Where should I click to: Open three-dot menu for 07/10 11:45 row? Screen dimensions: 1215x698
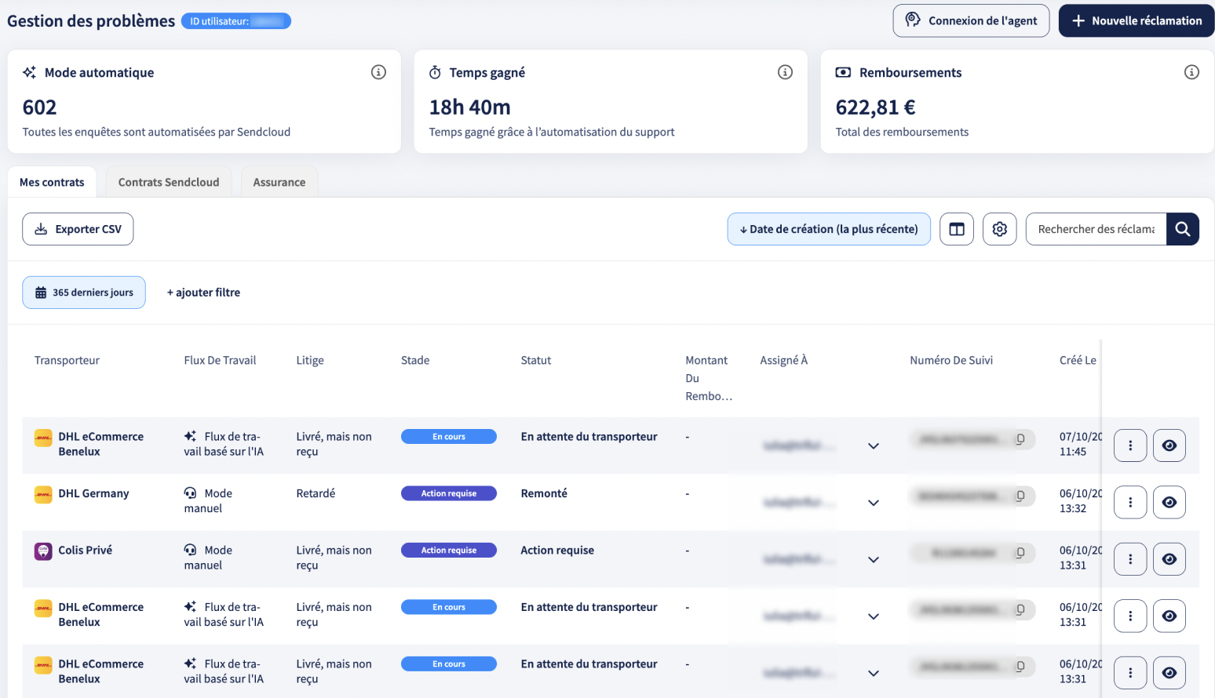click(x=1130, y=445)
